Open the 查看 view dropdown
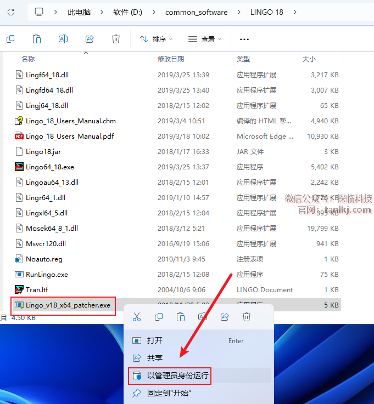 [x=205, y=39]
